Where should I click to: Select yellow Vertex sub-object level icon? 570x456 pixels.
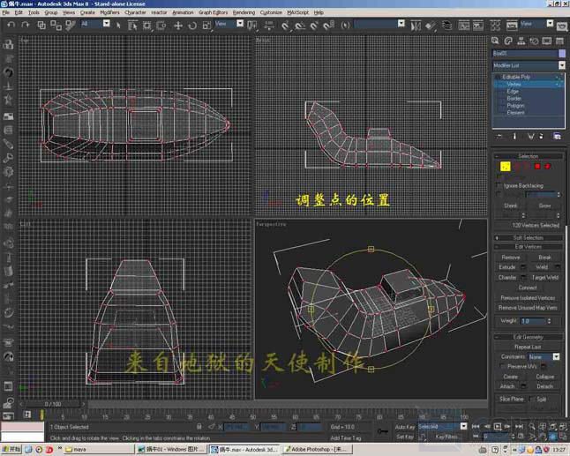click(506, 167)
